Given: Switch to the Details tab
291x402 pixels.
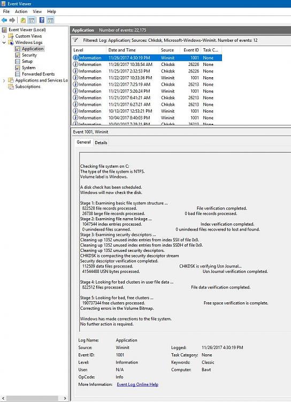Looking at the screenshot, I should click(101, 143).
